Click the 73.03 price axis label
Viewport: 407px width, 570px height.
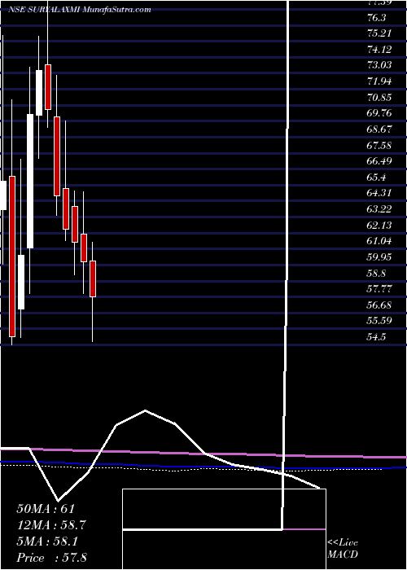379,65
